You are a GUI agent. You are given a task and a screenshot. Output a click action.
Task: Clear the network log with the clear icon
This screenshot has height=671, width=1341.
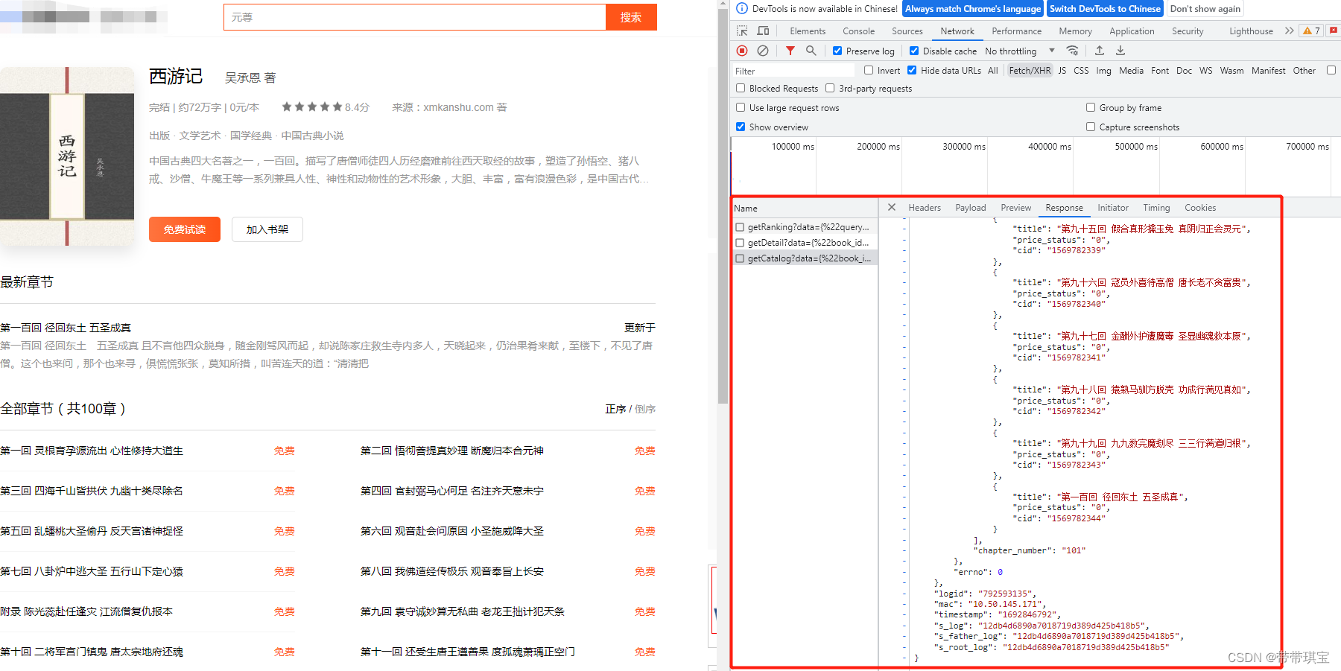(x=763, y=51)
